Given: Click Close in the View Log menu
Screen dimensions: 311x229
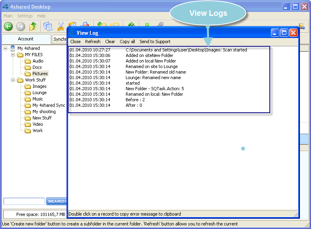Looking at the screenshot, I should coord(75,42).
